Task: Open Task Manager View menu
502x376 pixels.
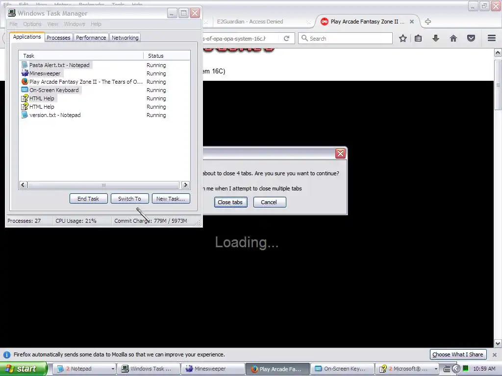Action: coord(53,24)
